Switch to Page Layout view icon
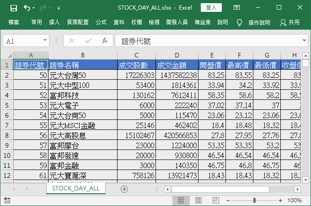 pyautogui.click(x=198, y=201)
